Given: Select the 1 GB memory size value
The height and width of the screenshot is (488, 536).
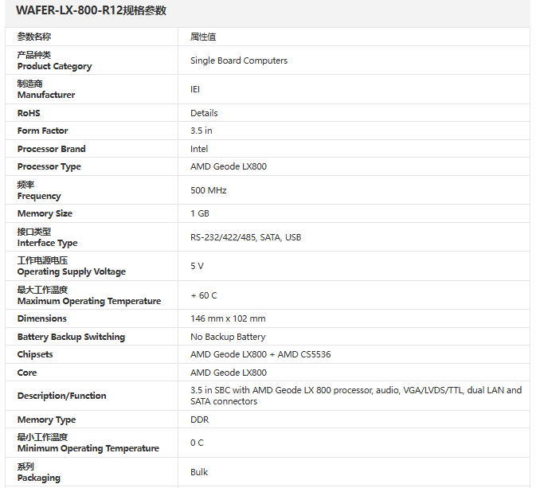Looking at the screenshot, I should tap(200, 213).
